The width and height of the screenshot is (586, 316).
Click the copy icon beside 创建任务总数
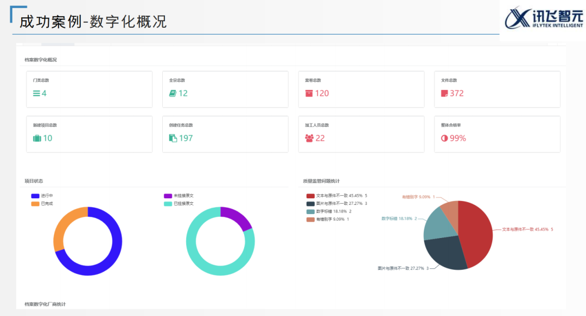[x=173, y=138]
